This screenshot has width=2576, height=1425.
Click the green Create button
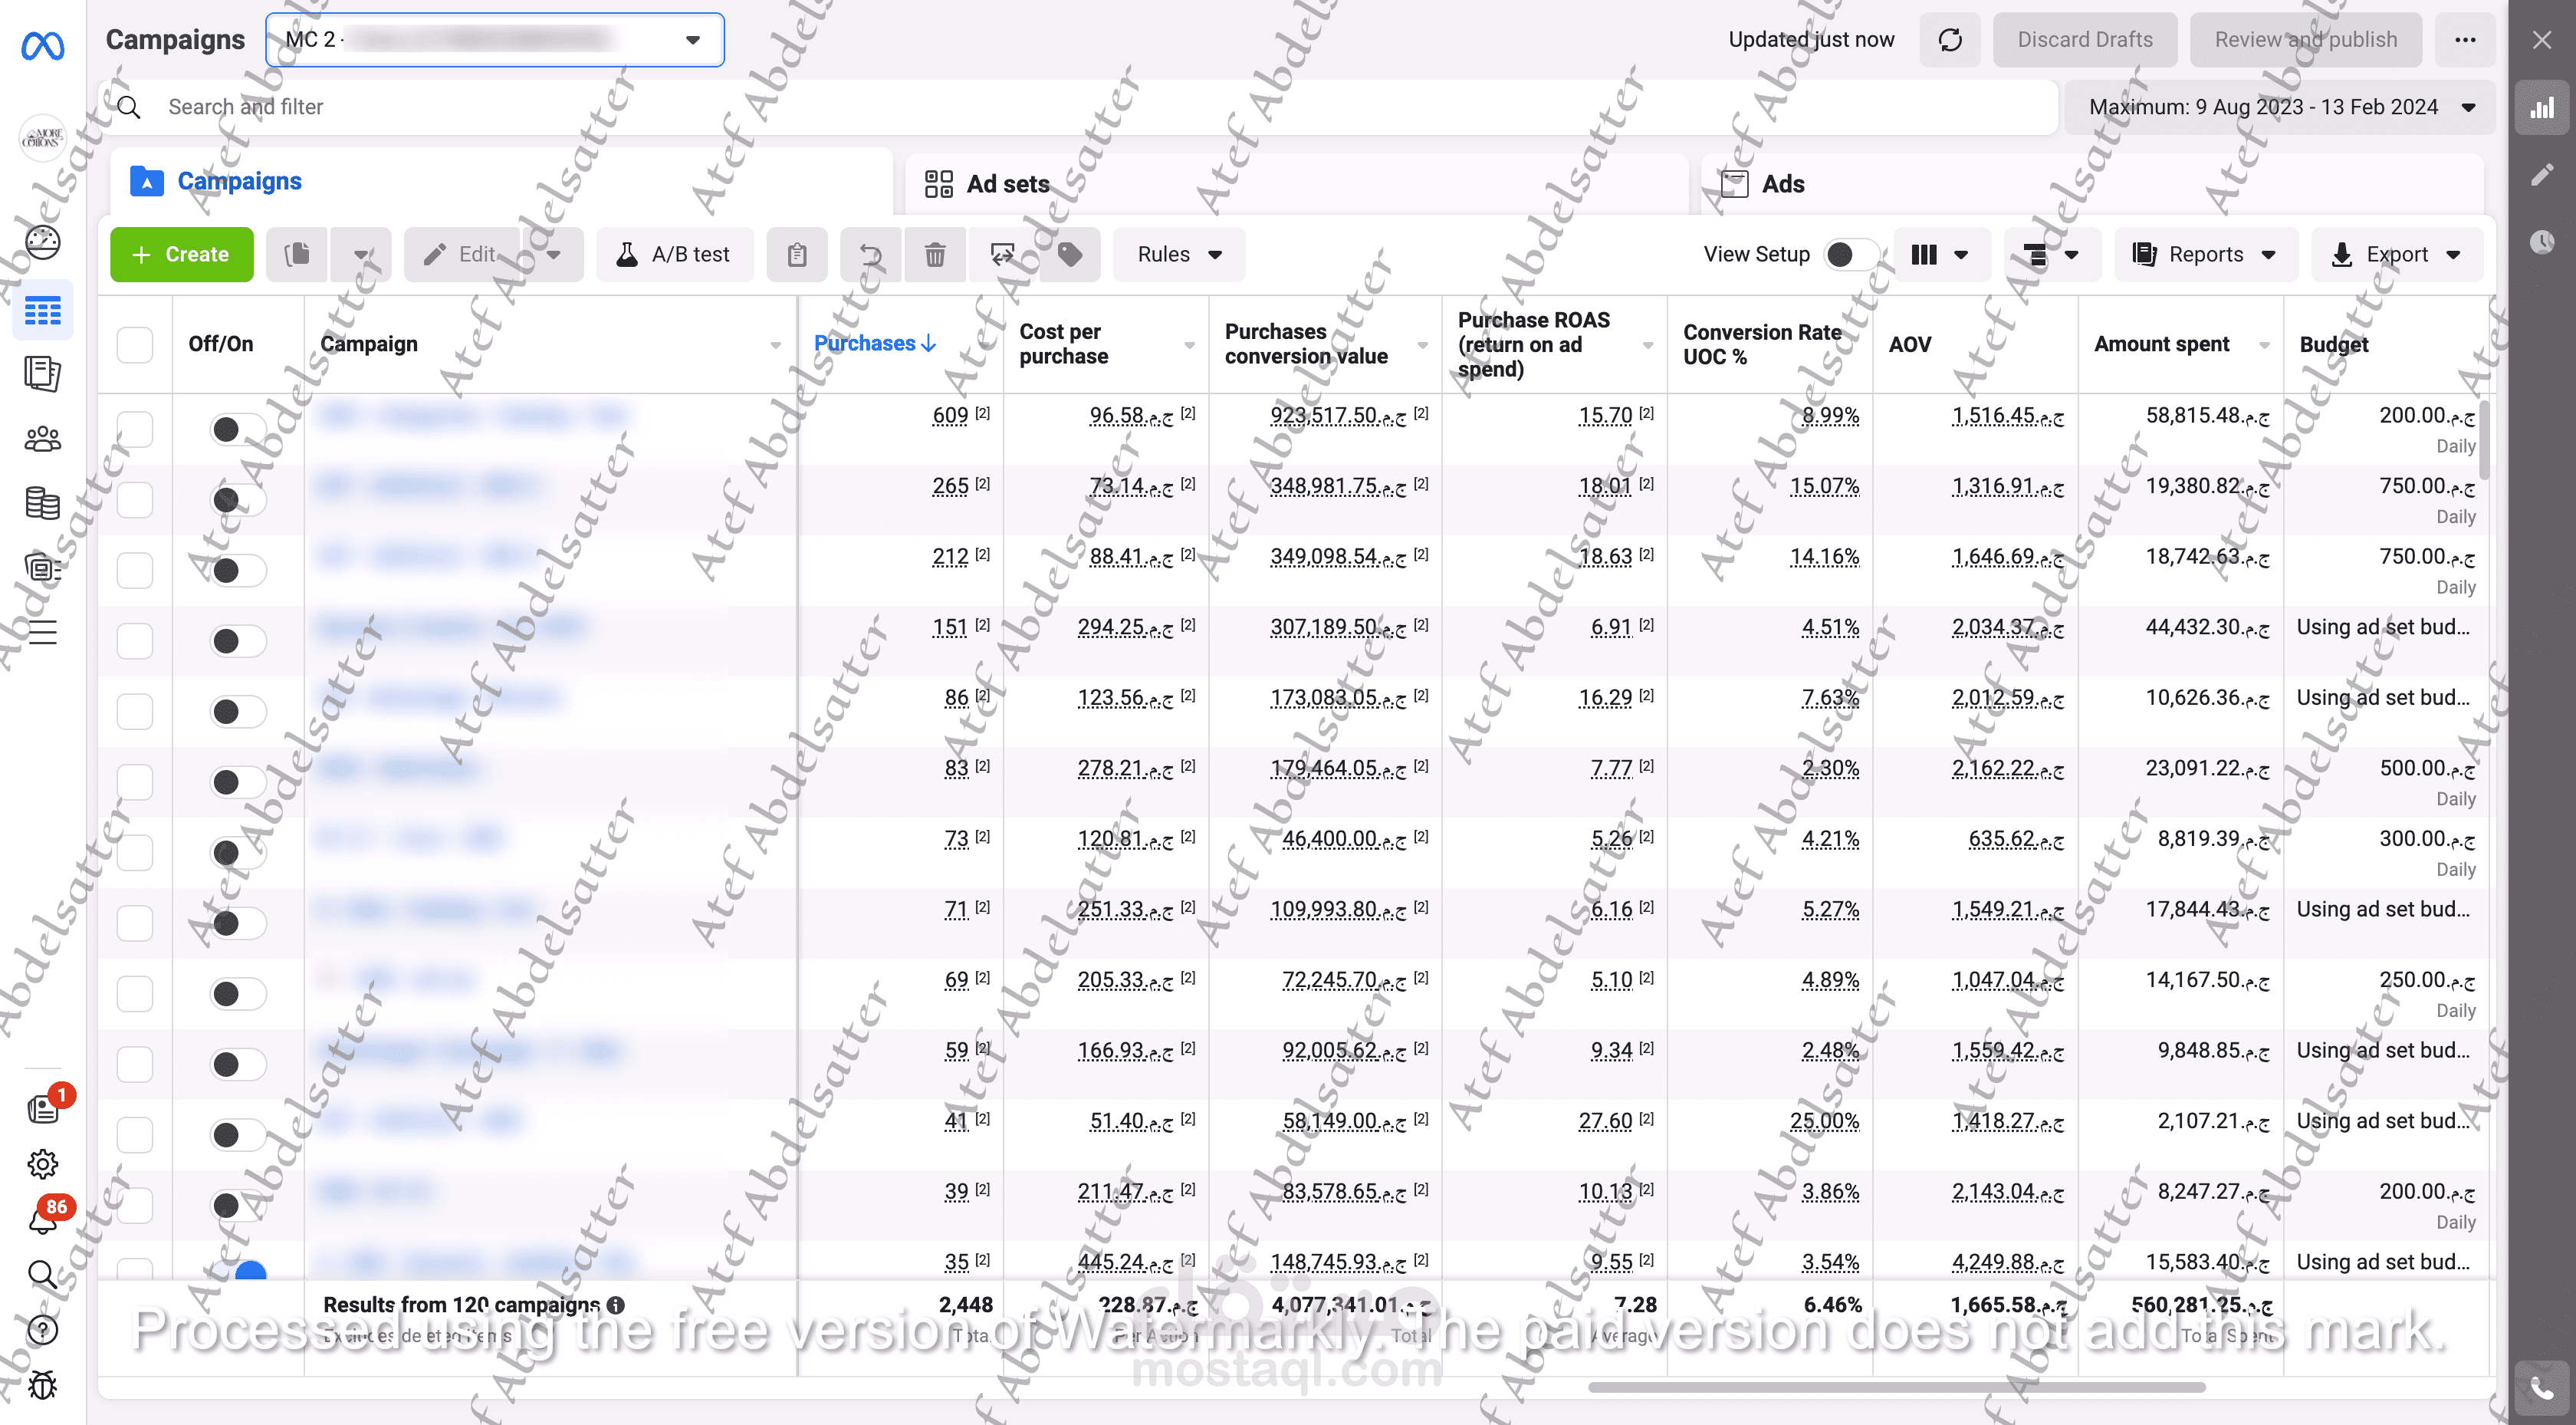181,254
